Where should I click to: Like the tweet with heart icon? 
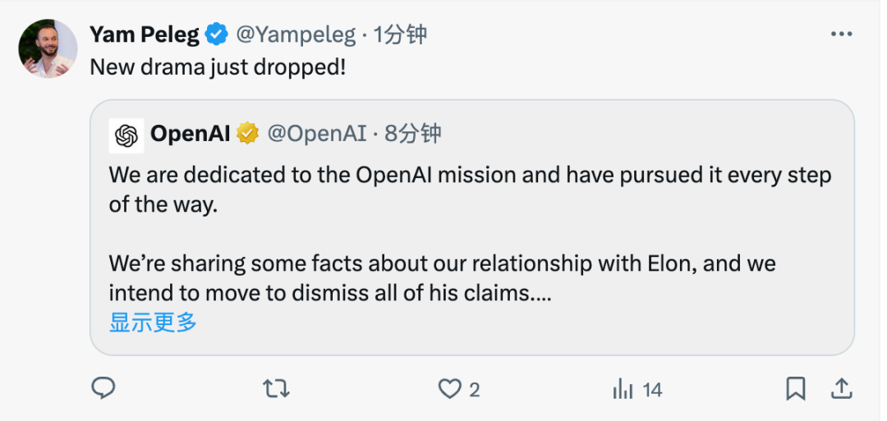click(x=449, y=388)
